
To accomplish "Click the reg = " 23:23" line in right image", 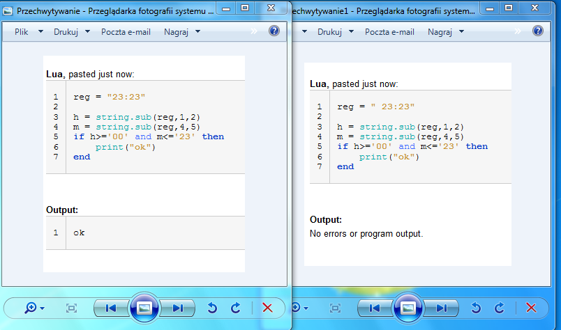I will 375,107.
